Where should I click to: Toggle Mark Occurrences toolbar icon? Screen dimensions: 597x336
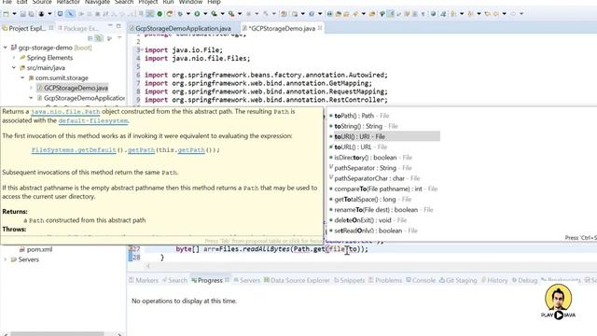(390, 14)
